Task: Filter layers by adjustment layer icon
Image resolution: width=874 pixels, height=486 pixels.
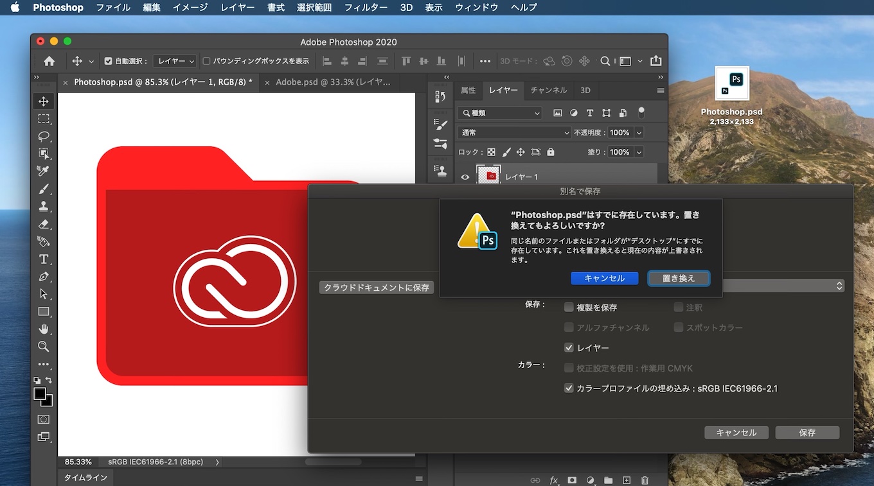Action: pos(573,113)
